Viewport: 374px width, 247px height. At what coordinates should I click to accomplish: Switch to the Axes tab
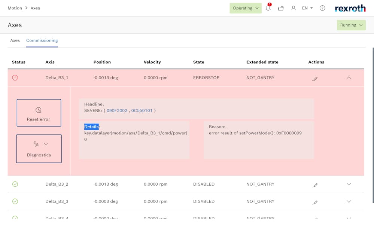pos(15,40)
